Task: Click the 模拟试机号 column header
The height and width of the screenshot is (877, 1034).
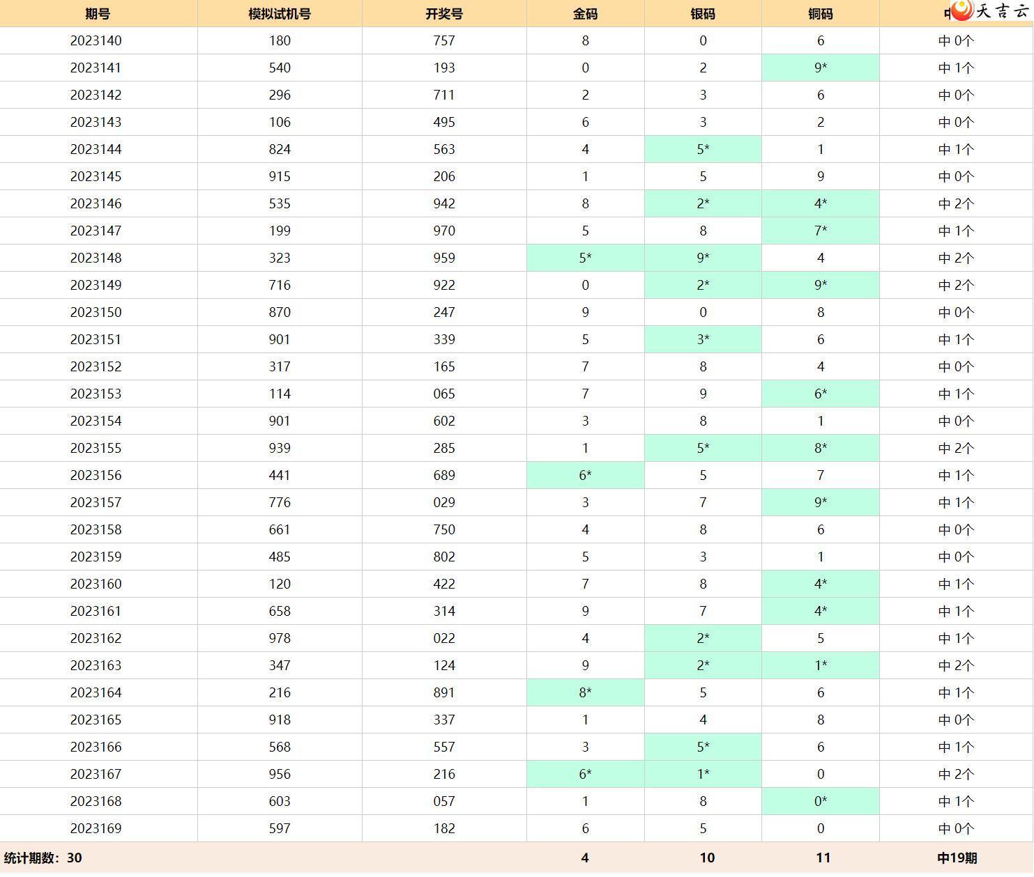Action: tap(280, 14)
